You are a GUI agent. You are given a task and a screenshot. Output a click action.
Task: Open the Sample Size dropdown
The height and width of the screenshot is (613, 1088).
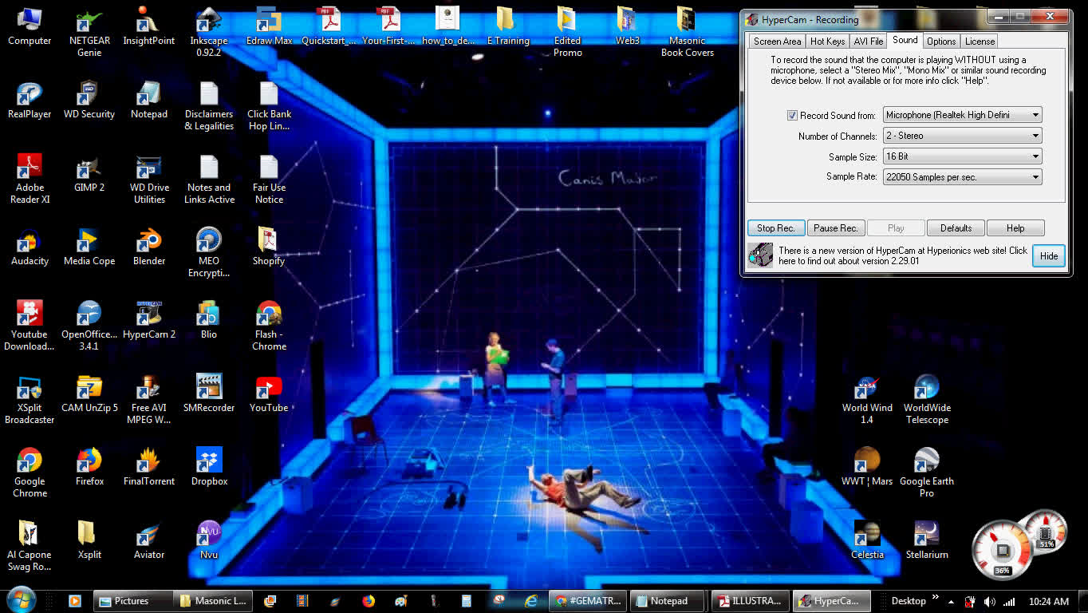tap(962, 156)
